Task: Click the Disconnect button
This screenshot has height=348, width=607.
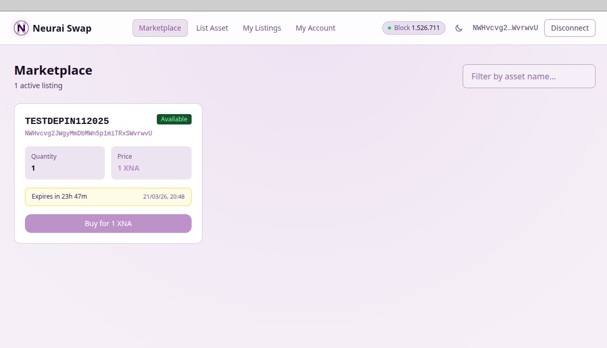Action: click(570, 28)
